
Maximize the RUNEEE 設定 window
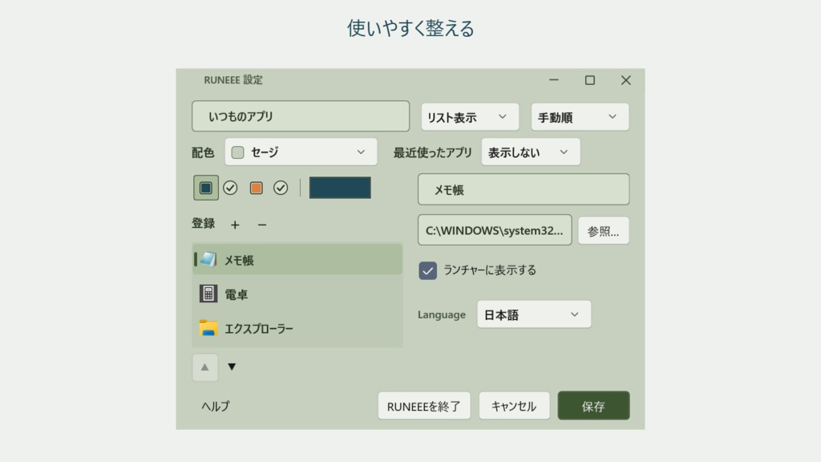coord(590,80)
